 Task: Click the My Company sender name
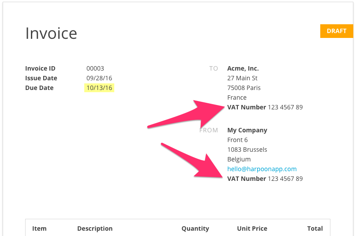point(247,130)
